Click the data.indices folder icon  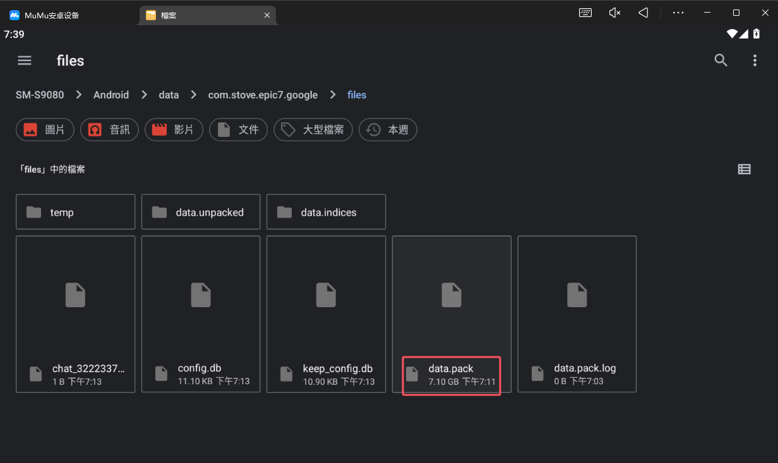click(285, 212)
